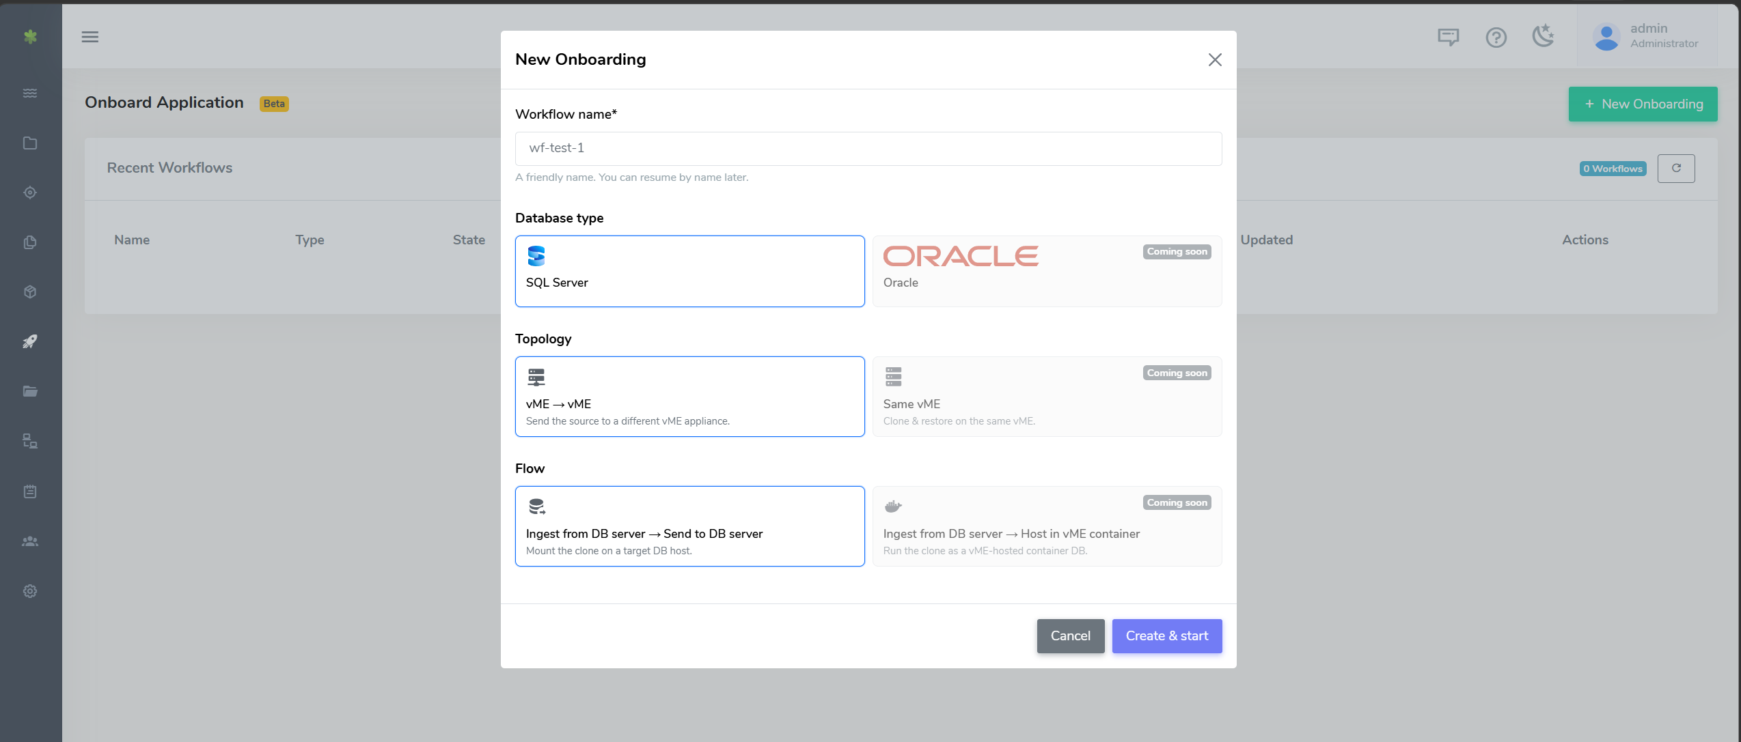The width and height of the screenshot is (1741, 742).
Task: Click the Updated column header
Action: pyautogui.click(x=1266, y=240)
